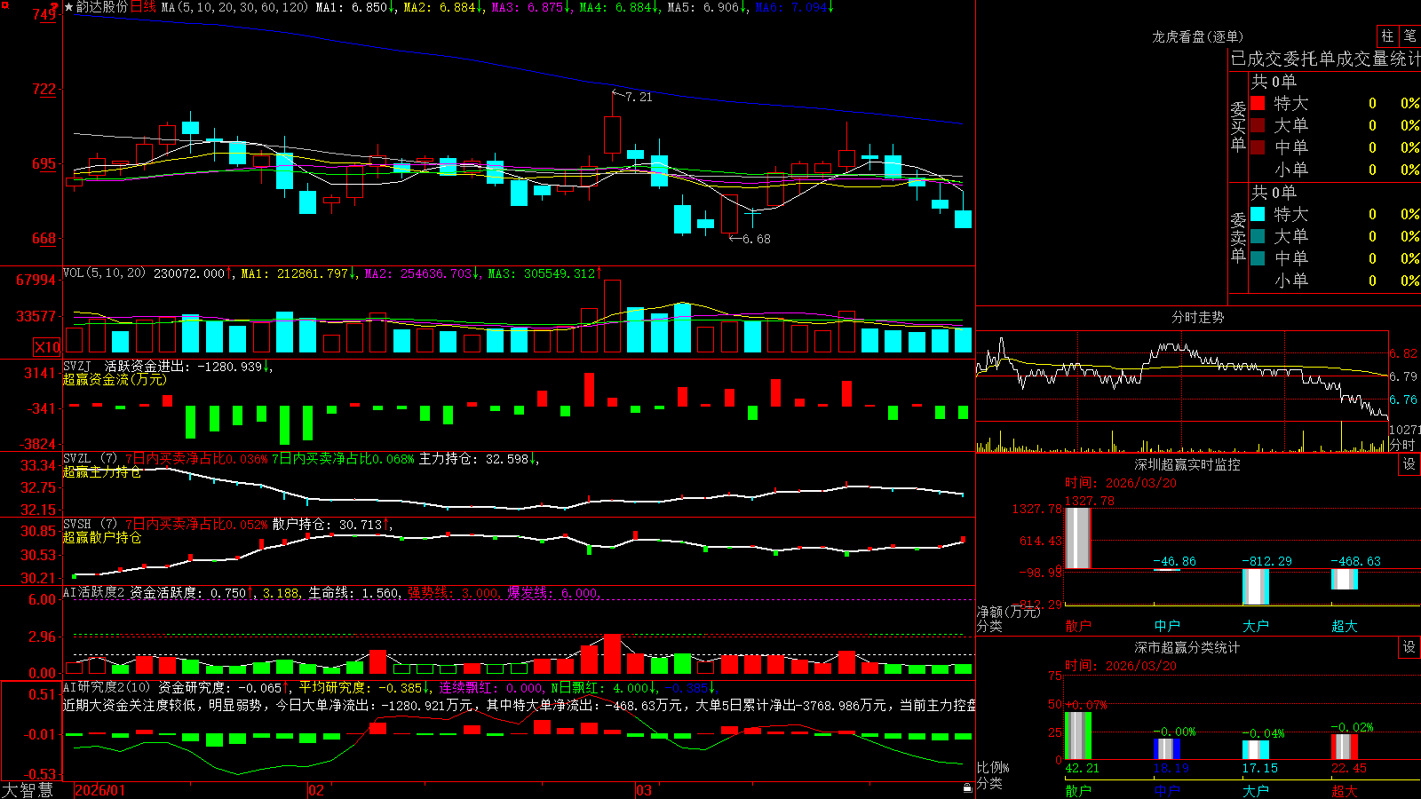Switch Dragon-Tiger panel to 笔 tick view
1421x799 pixels.
(1409, 36)
